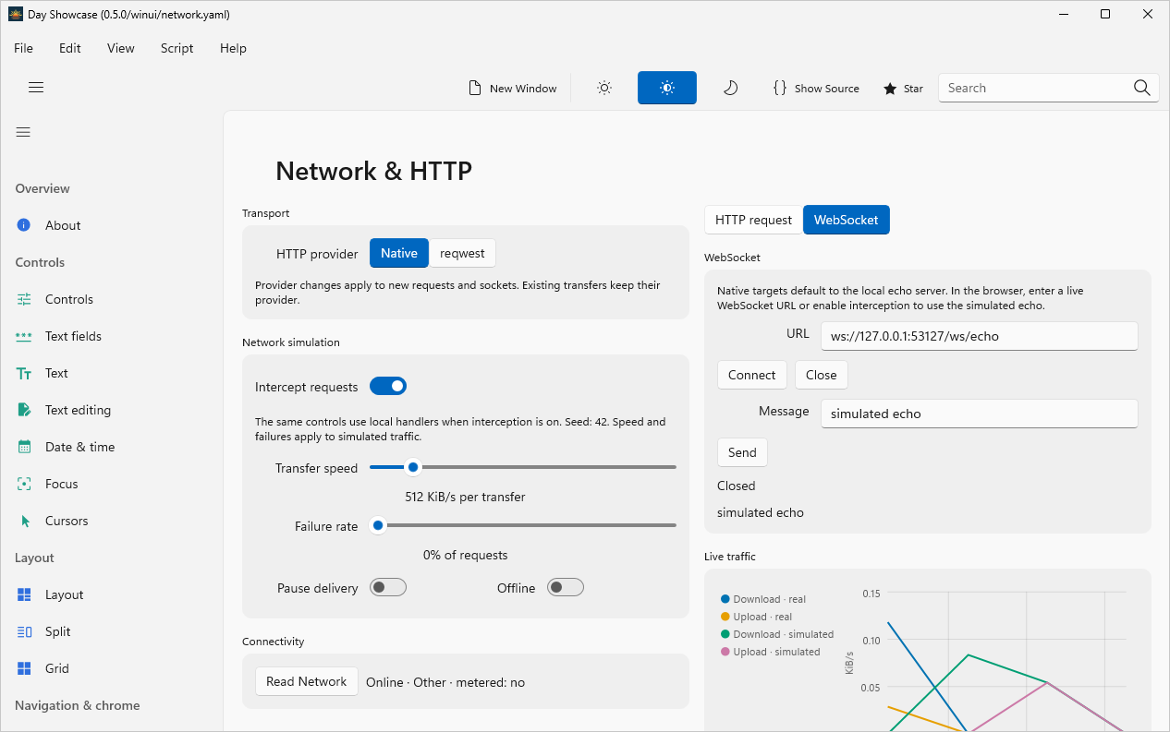Collapse the sidebar using its hamburger icon
The height and width of the screenshot is (732, 1170).
(x=23, y=132)
